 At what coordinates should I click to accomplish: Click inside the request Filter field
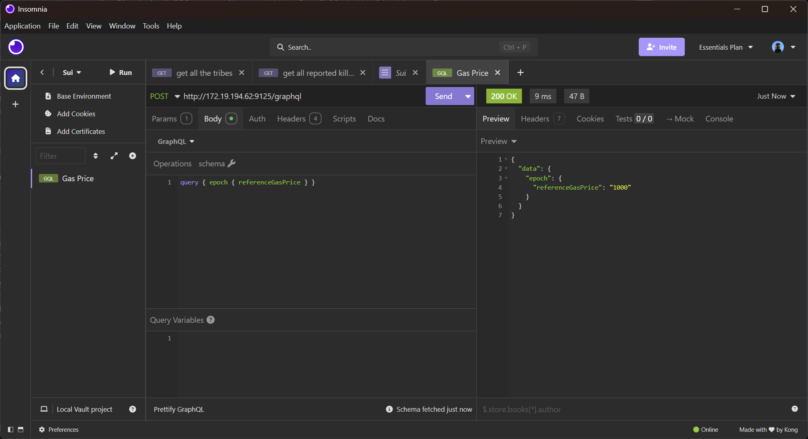60,156
